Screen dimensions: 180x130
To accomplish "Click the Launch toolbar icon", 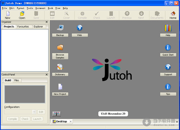I will 111,14.
